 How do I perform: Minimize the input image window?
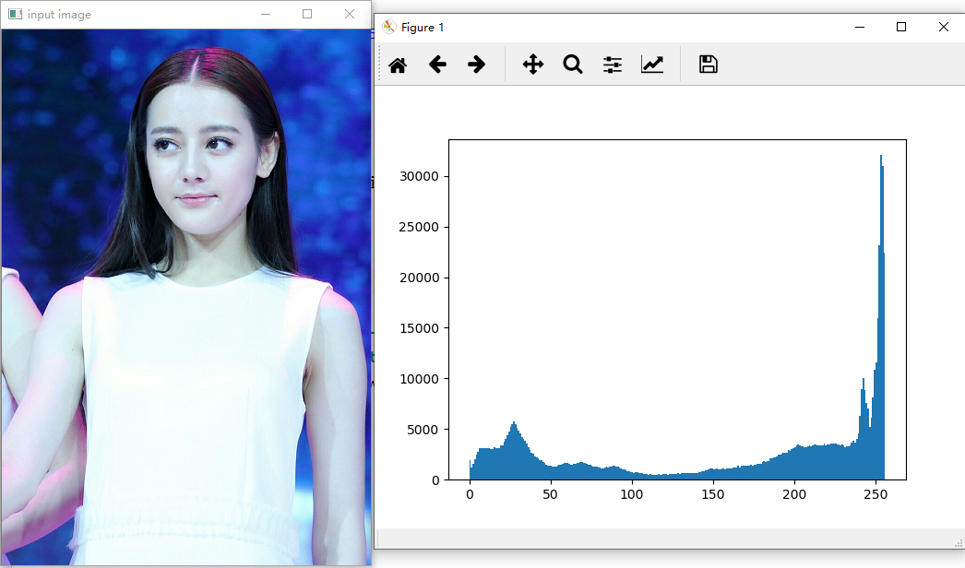click(x=266, y=14)
